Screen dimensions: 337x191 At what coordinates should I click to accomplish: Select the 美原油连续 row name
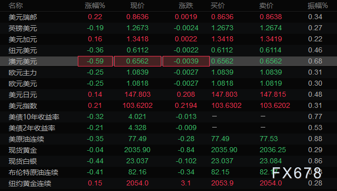(x=26, y=139)
